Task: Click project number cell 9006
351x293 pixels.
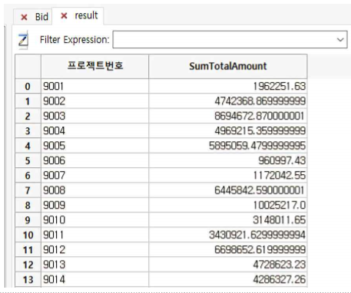Action: [x=94, y=160]
